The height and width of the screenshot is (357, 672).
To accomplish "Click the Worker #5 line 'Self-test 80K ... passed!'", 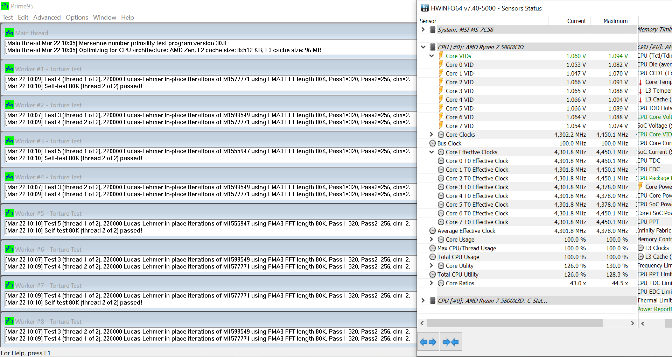I will tap(74, 230).
